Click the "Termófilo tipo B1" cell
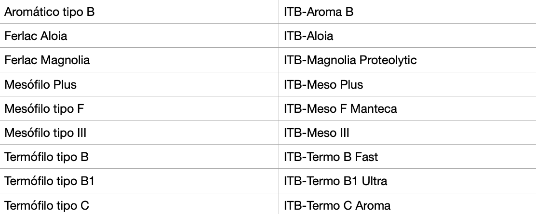Image resolution: width=536 pixels, height=214 pixels. [x=49, y=181]
